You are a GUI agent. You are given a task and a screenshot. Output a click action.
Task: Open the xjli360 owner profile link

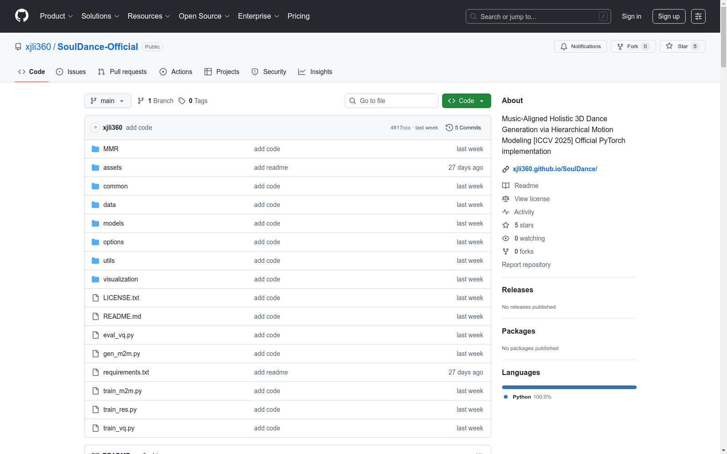pos(38,47)
